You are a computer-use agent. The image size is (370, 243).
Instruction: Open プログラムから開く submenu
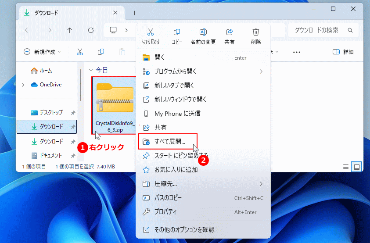click(x=203, y=71)
